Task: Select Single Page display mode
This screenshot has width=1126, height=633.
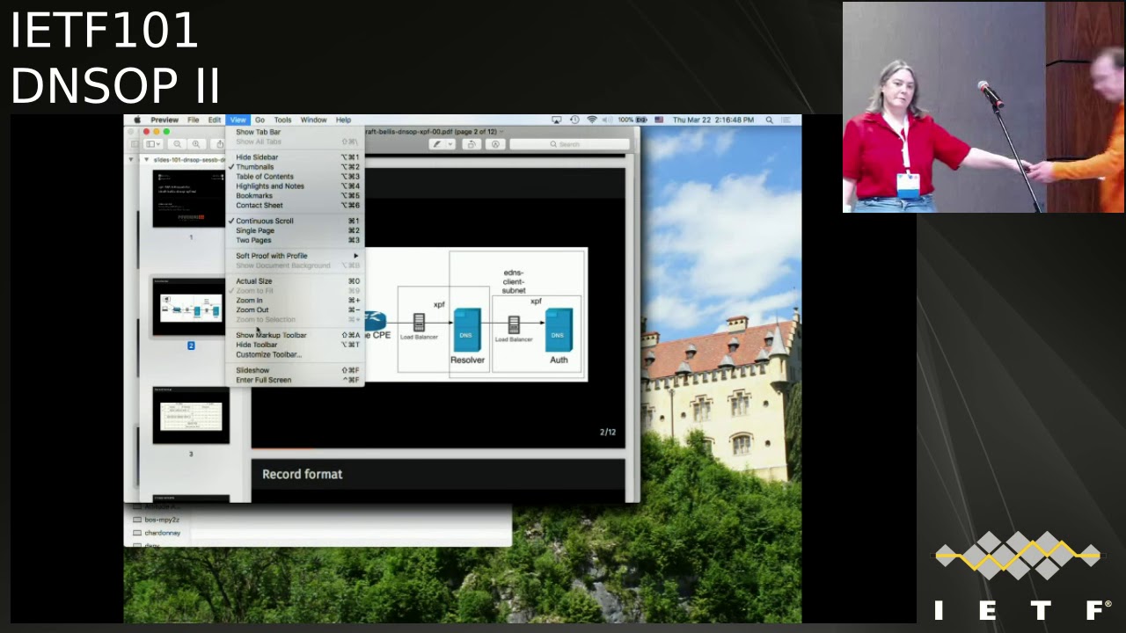Action: [x=295, y=230]
